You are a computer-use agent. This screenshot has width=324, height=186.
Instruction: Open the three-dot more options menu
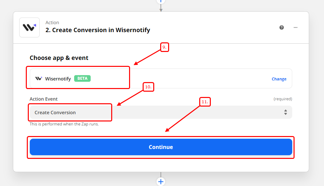(x=296, y=27)
